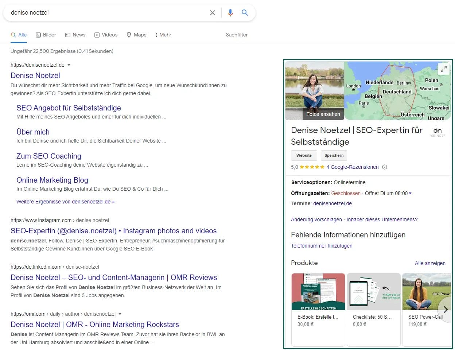Screen dimensions: 455x350
Task: Open the SEO Power-Call product card
Action: point(427,309)
